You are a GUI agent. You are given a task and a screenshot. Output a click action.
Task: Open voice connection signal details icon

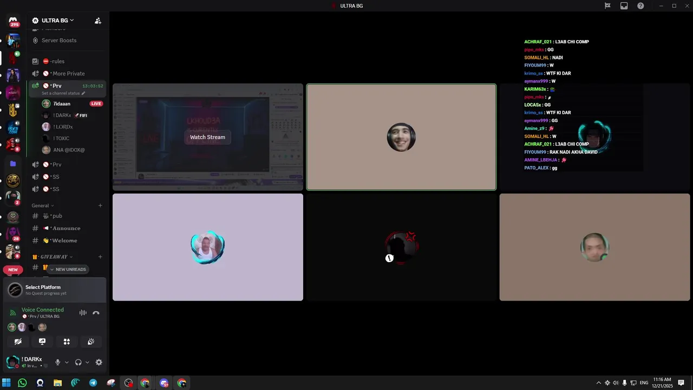coord(13,313)
